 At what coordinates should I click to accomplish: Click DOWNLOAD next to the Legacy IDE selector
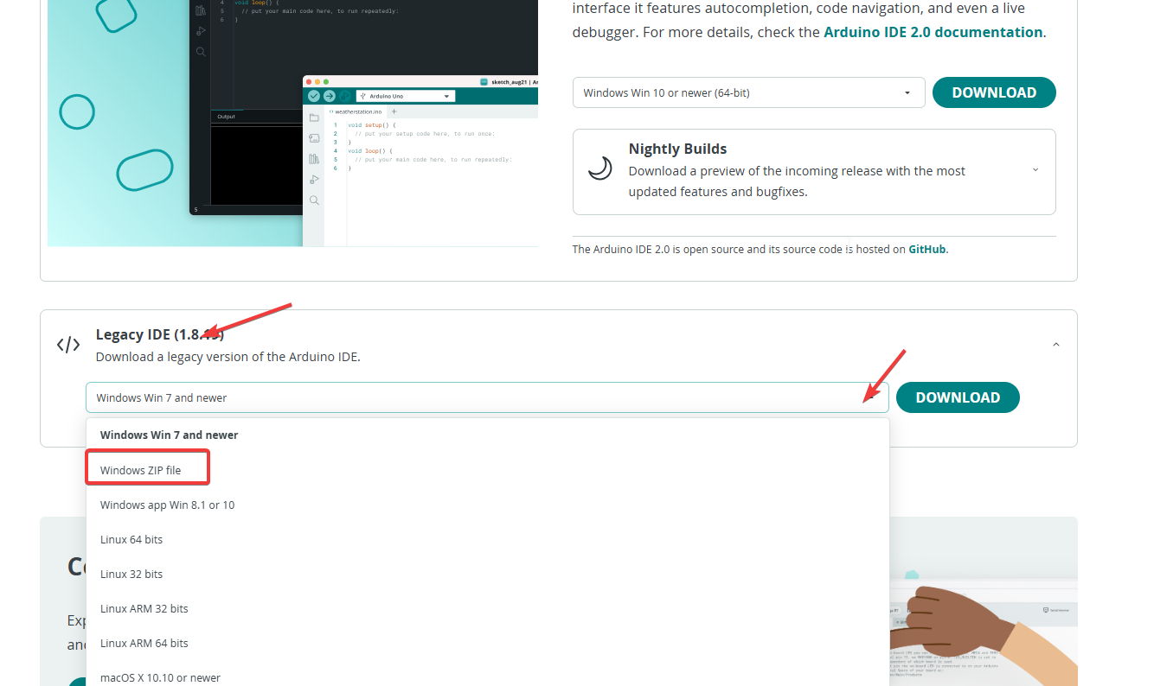click(957, 397)
